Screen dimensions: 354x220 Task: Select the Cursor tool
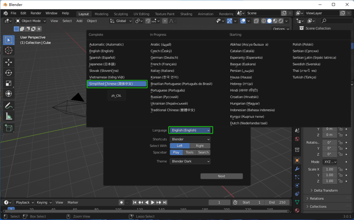tap(9, 51)
